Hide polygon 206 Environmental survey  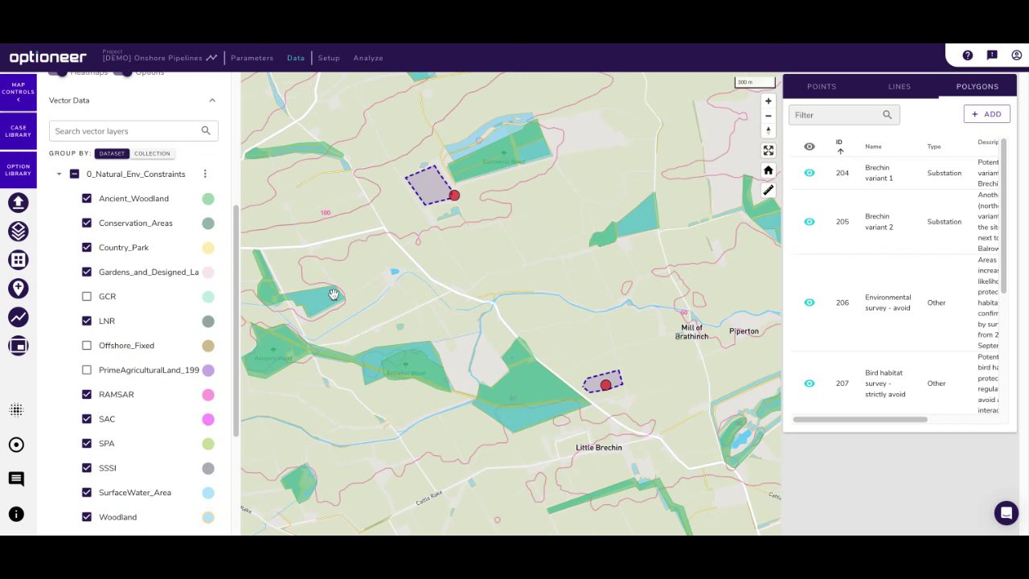click(x=810, y=302)
